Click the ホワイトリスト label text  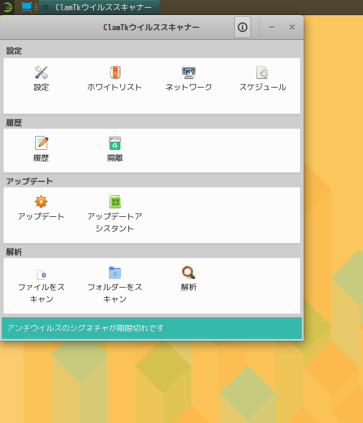[114, 87]
